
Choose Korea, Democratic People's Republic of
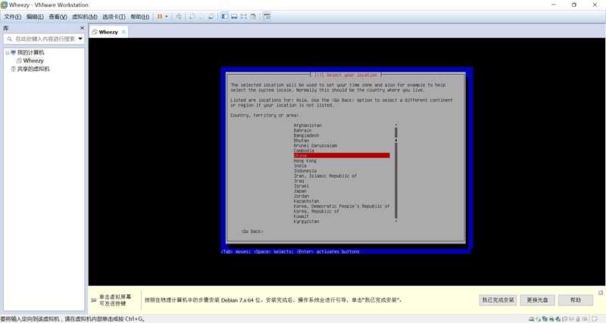pos(342,207)
